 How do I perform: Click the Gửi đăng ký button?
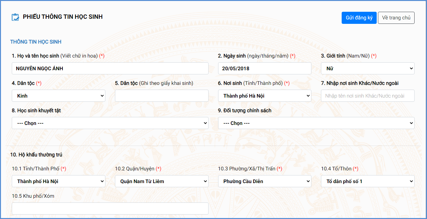click(x=359, y=18)
